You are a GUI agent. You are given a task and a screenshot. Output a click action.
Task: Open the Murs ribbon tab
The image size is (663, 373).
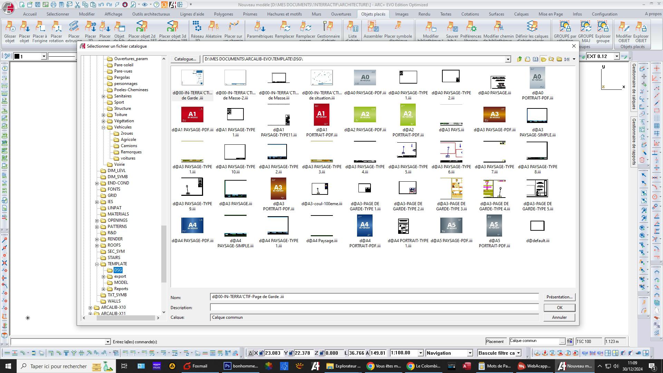tap(316, 14)
